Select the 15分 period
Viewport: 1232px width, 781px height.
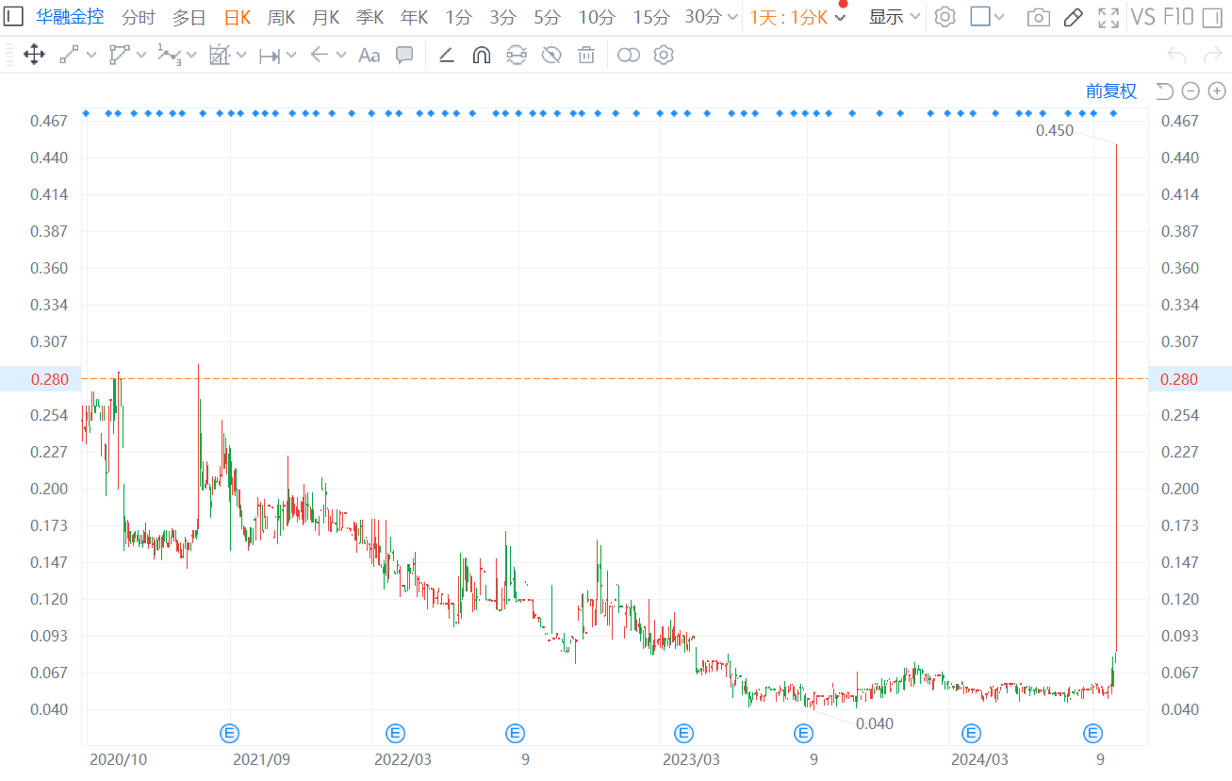click(651, 17)
